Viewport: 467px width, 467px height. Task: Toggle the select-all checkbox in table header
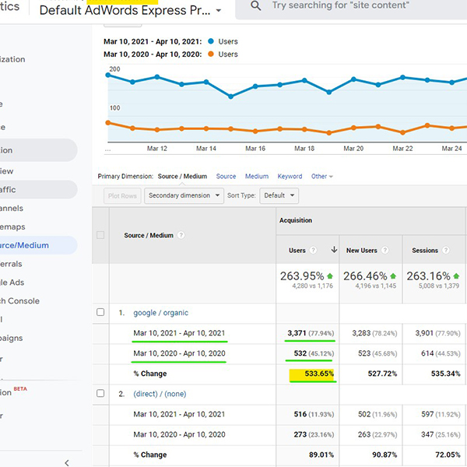point(100,235)
